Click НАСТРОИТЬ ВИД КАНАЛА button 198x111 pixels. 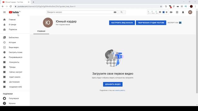point(122,23)
